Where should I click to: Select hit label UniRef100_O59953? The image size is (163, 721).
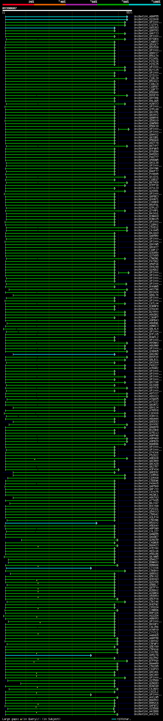(146, 596)
